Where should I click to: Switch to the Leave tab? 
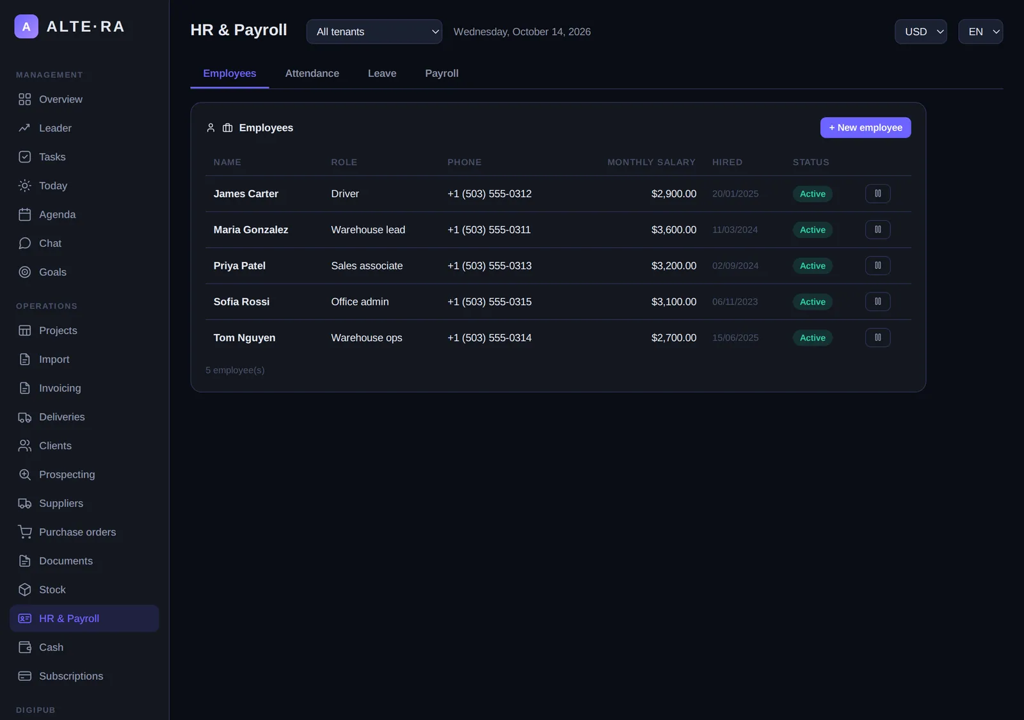click(382, 74)
